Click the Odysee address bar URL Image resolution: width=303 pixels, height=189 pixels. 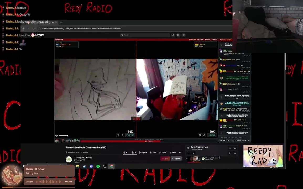coord(81,29)
